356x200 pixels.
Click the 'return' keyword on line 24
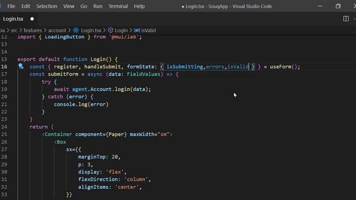tap(38, 127)
